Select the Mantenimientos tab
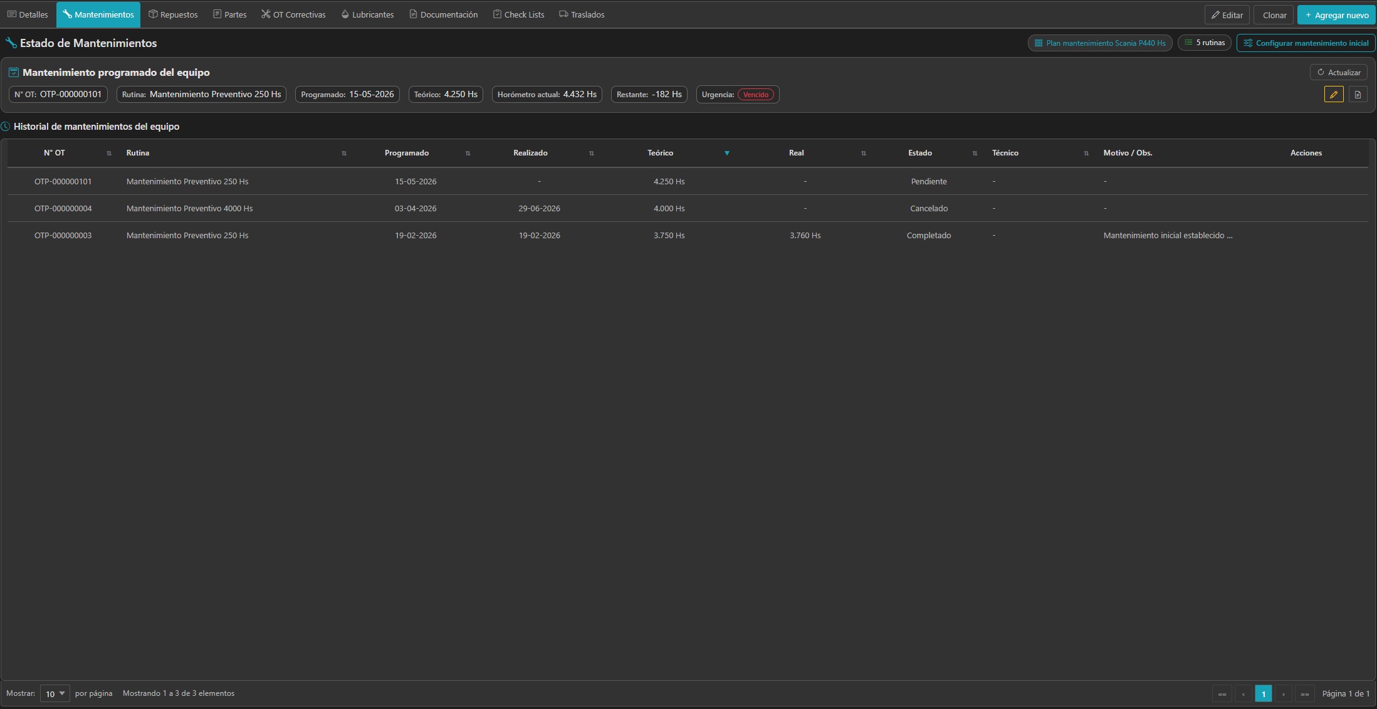The height and width of the screenshot is (709, 1377). pos(98,14)
